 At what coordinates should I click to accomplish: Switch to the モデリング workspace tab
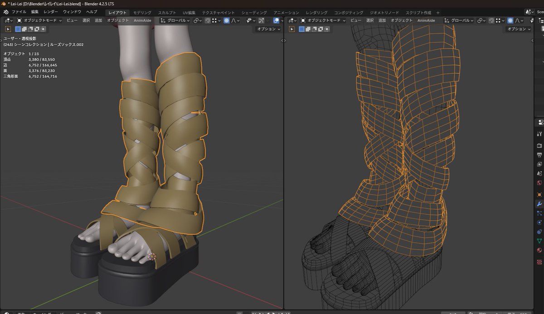click(x=142, y=13)
